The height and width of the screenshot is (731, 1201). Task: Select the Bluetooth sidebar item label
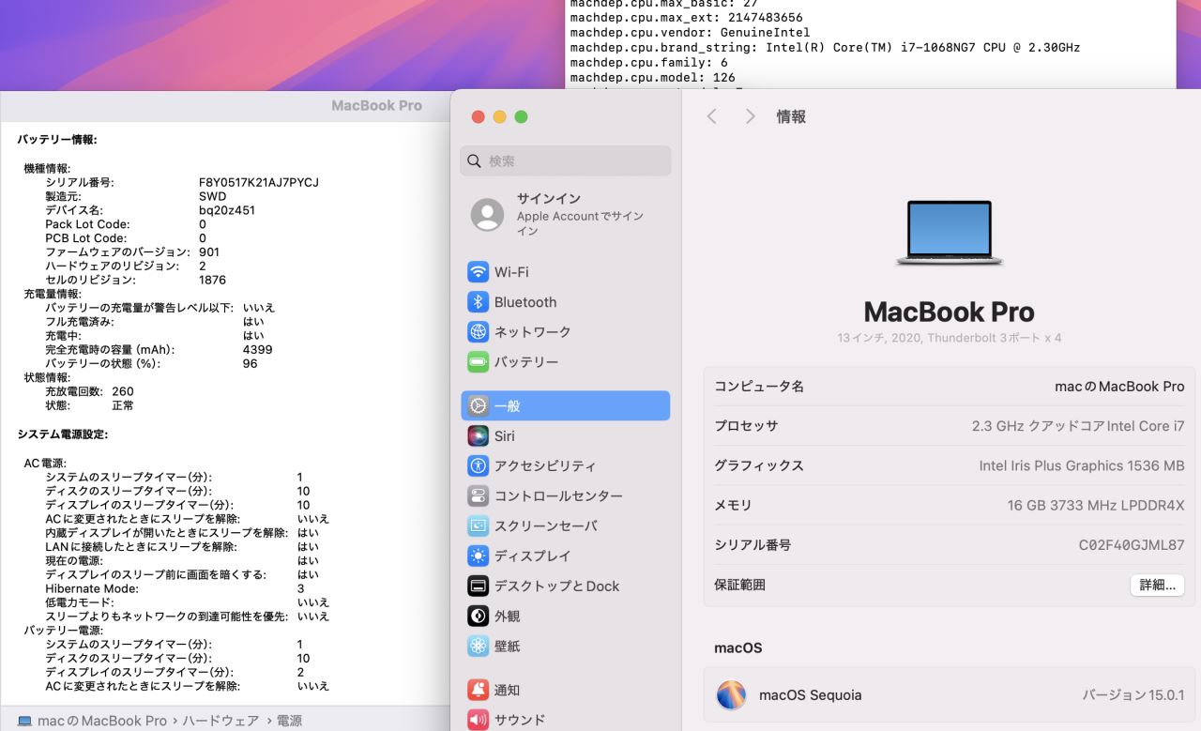[525, 302]
